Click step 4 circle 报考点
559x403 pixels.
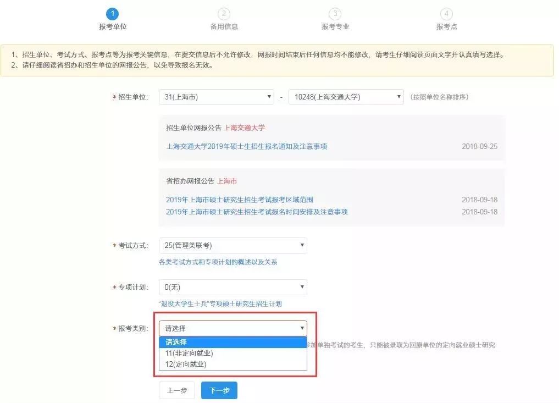(446, 14)
